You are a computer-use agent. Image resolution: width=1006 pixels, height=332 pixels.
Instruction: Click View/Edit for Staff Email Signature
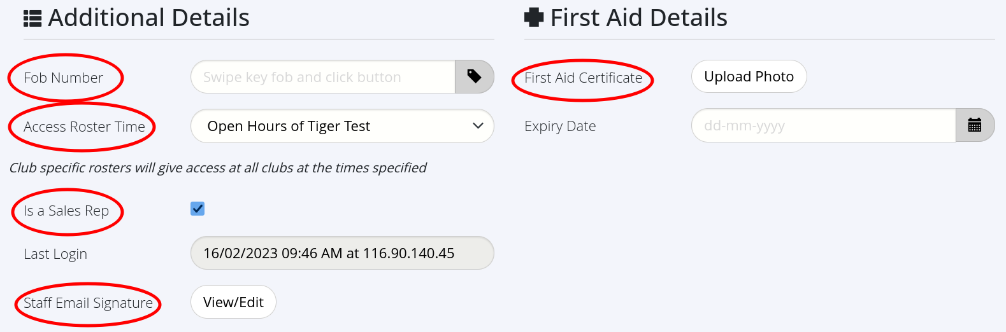pos(233,302)
